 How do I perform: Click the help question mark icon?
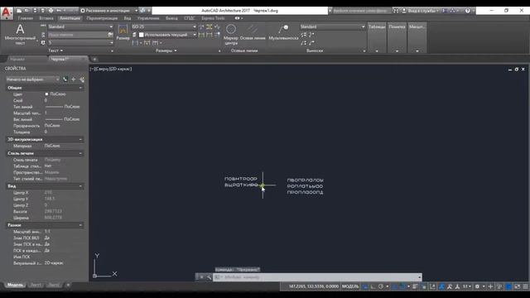[x=467, y=11]
